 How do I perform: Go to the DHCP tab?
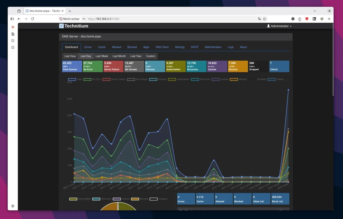click(195, 47)
